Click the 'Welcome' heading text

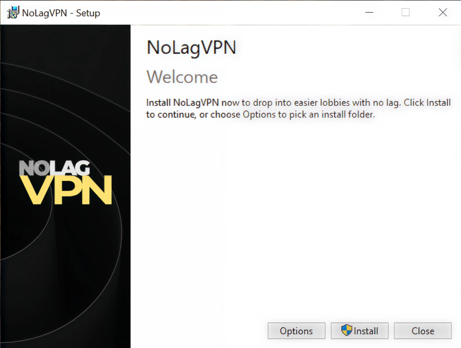point(182,77)
